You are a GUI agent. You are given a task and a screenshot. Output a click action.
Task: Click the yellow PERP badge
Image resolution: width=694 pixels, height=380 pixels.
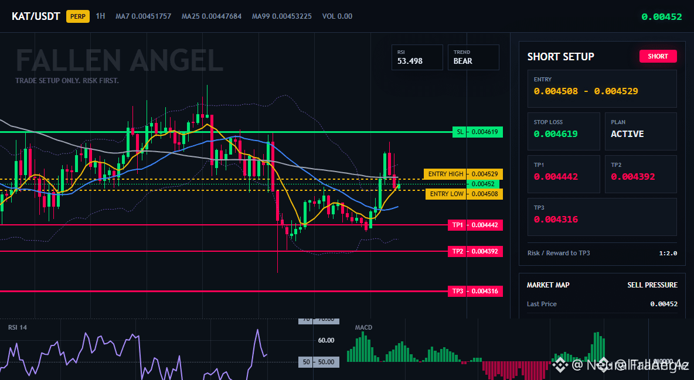pyautogui.click(x=78, y=16)
